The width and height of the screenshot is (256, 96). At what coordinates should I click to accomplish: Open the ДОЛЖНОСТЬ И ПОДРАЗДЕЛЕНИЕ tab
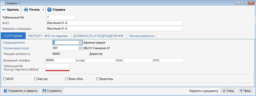[x=98, y=36]
